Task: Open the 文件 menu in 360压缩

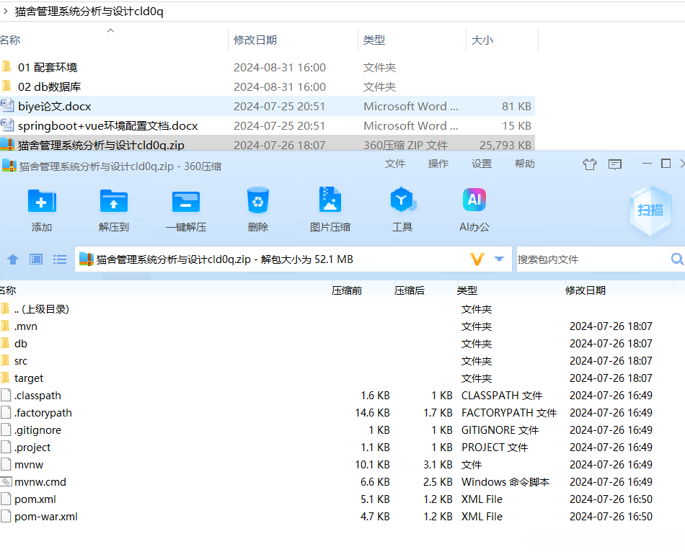Action: point(395,164)
